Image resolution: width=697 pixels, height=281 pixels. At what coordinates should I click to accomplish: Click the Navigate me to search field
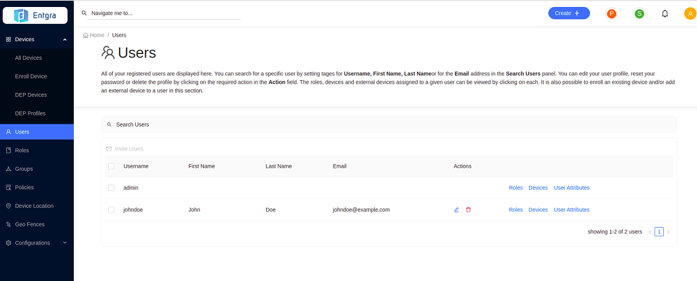pos(166,13)
